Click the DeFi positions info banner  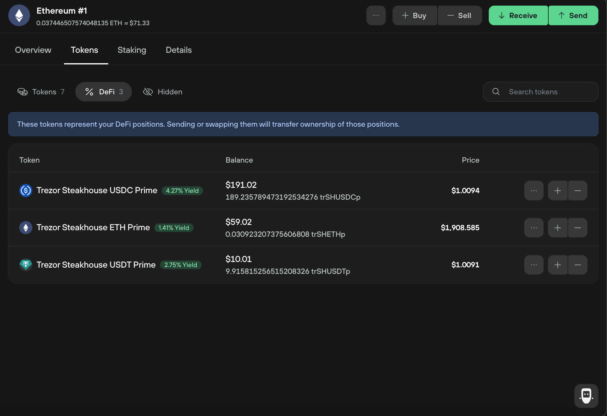pyautogui.click(x=303, y=124)
